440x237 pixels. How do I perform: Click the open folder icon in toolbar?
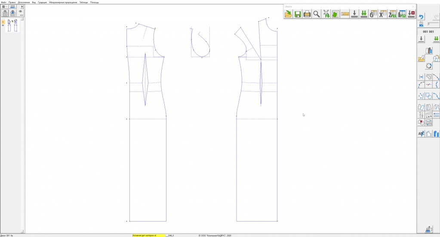(x=288, y=14)
